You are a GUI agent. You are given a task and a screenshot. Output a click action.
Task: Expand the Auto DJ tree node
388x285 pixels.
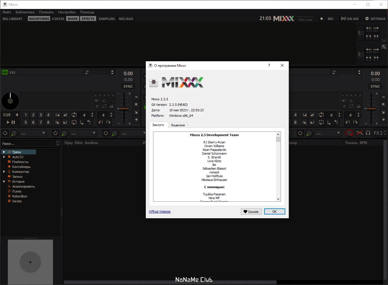tap(4, 157)
